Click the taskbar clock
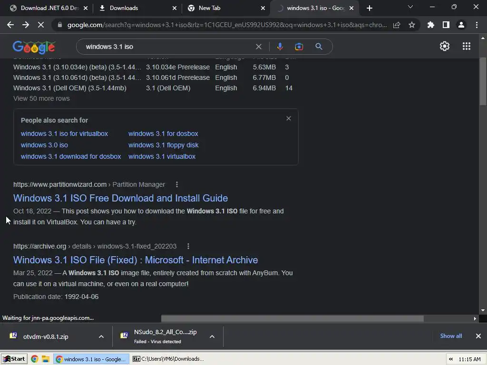The image size is (487, 365). pyautogui.click(x=469, y=359)
